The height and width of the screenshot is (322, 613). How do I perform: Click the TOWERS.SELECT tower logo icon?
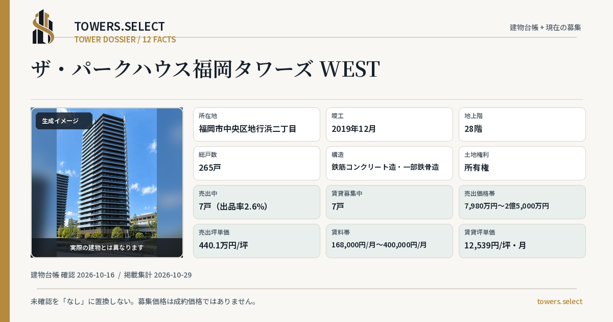click(x=43, y=27)
